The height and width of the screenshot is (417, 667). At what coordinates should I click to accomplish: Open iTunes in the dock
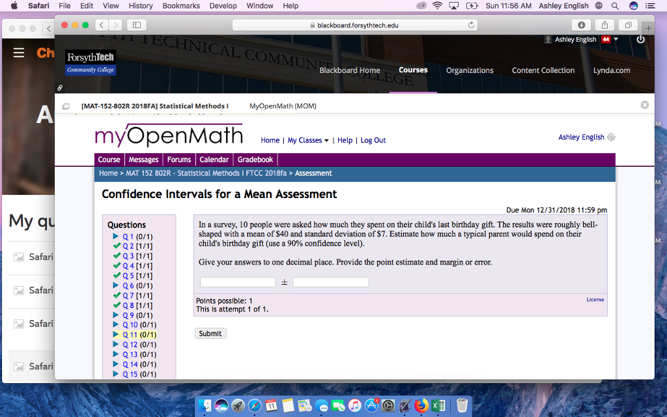354,405
